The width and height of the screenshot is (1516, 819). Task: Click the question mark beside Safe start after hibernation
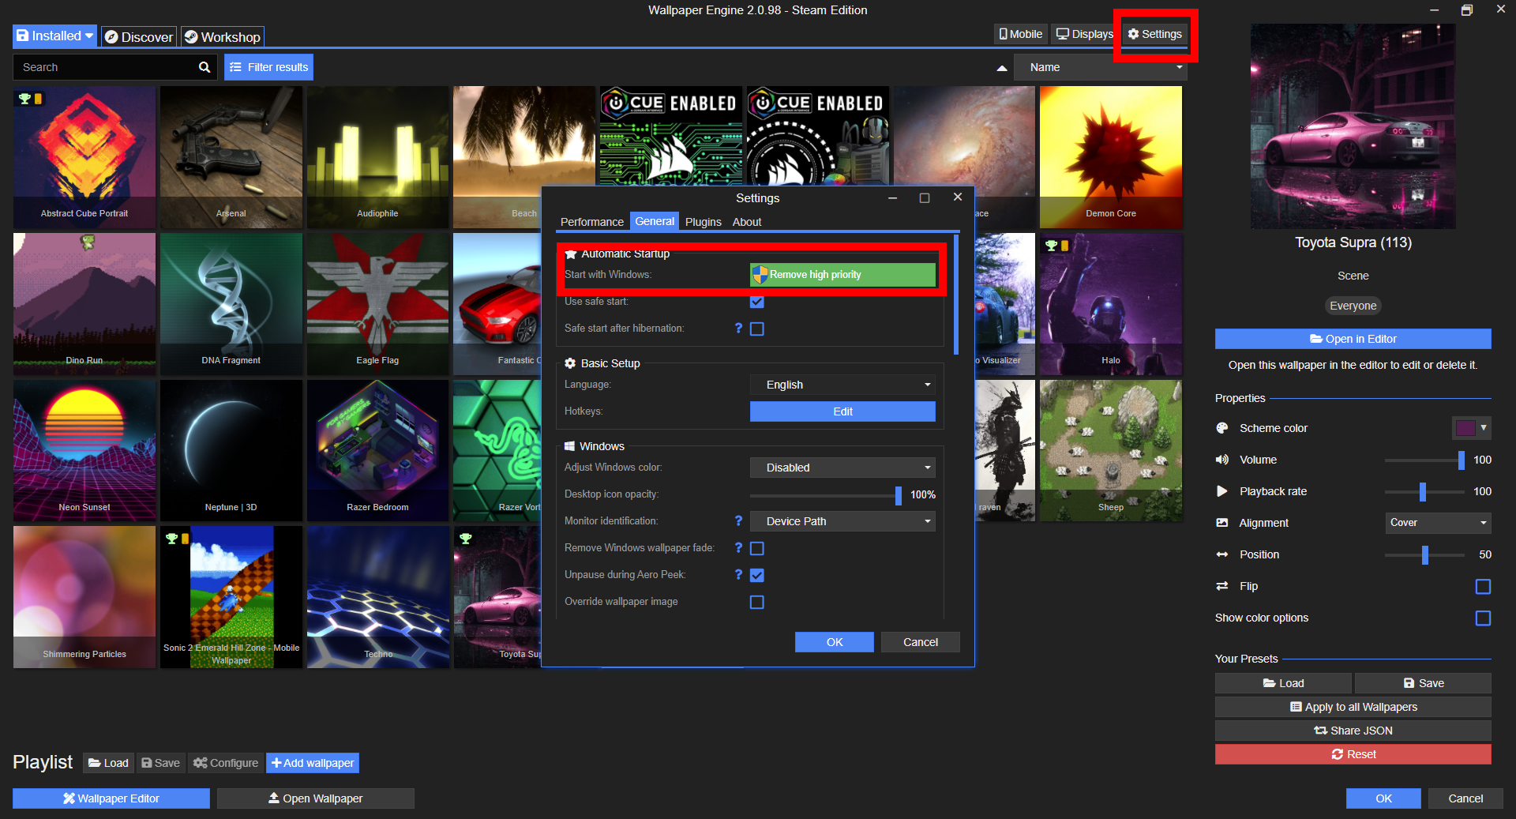pyautogui.click(x=738, y=328)
